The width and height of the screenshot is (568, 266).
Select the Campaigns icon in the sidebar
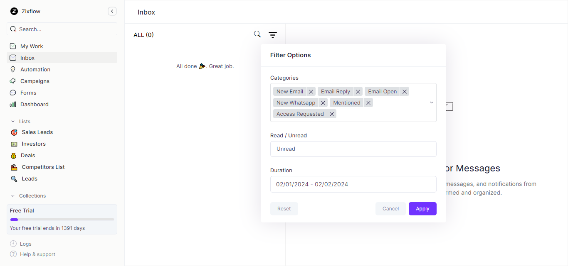tap(12, 81)
